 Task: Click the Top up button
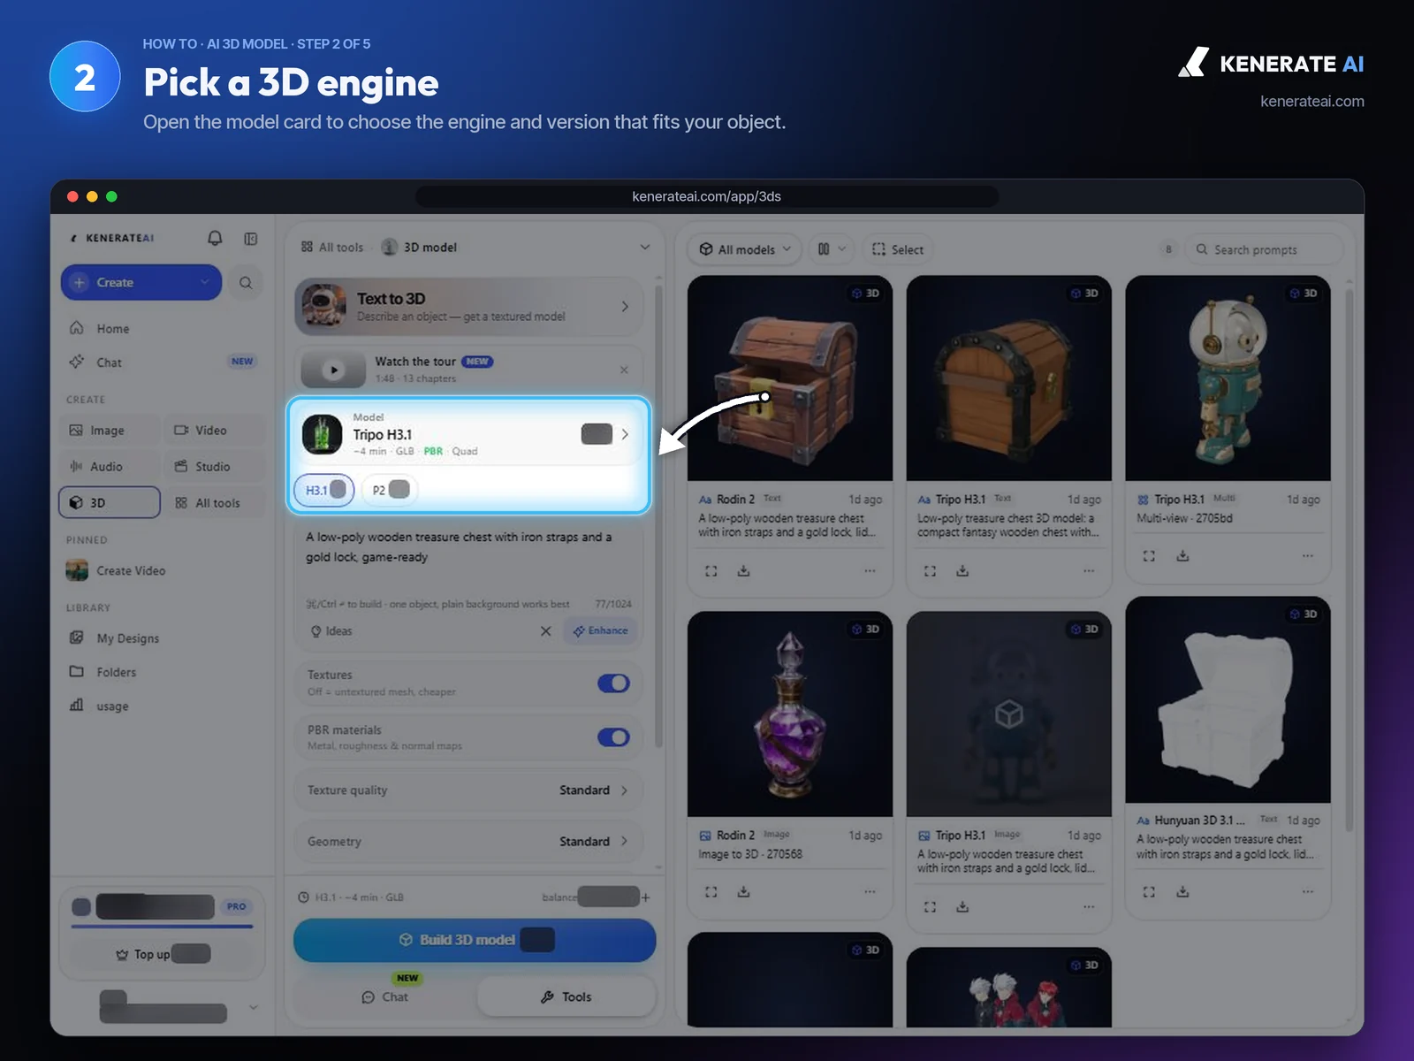163,954
